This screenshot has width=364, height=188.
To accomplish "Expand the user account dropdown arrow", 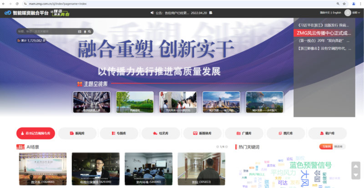I will tap(360, 13).
